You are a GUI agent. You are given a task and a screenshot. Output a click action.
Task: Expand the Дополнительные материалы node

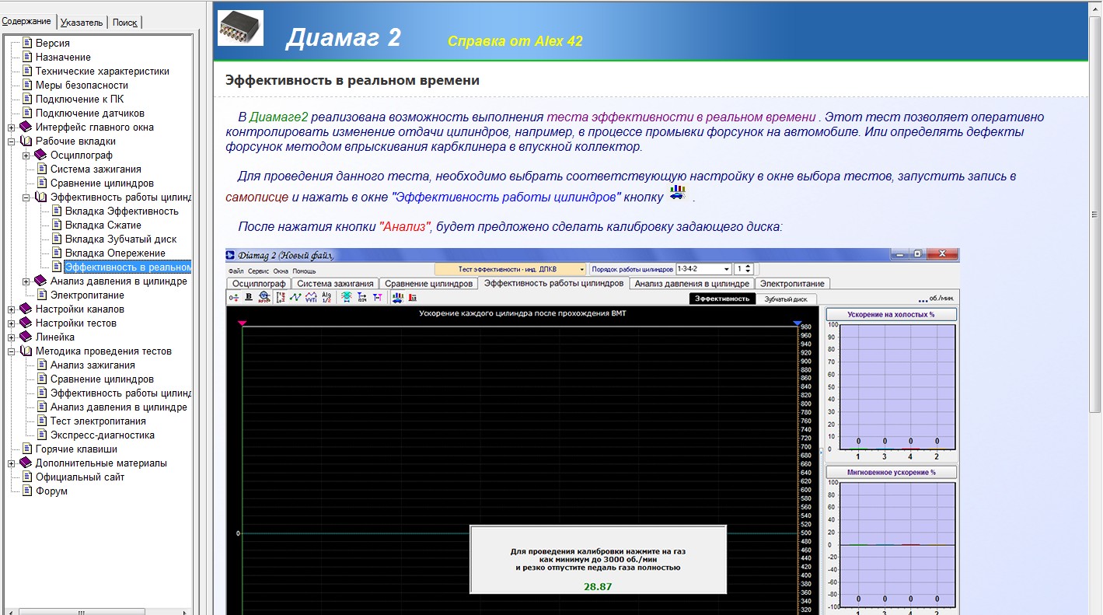click(x=12, y=463)
